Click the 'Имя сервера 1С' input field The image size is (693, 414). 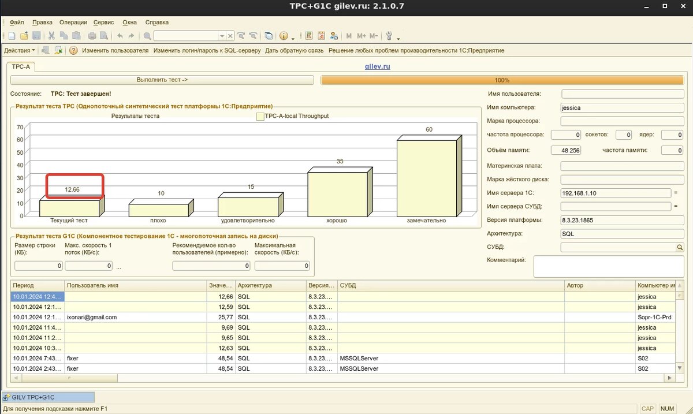[x=616, y=193]
